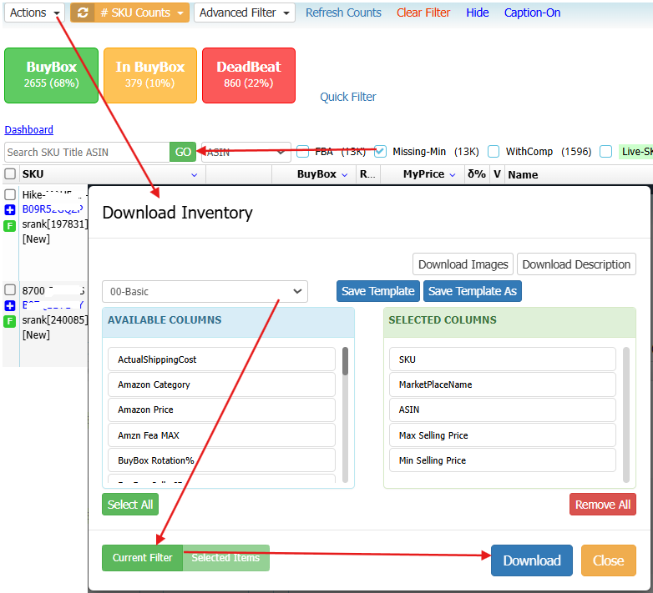Click the Available Columns list scrollbar
The height and width of the screenshot is (593, 653).
pos(345,362)
